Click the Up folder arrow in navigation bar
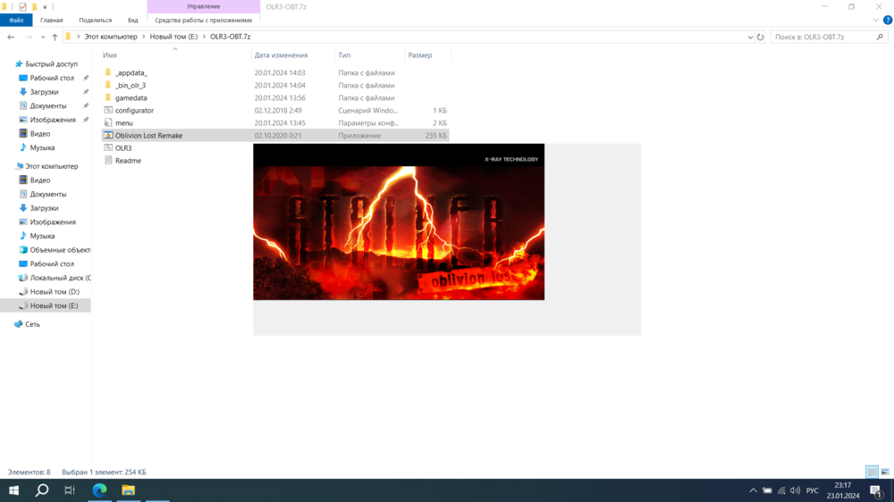The image size is (894, 502). (55, 38)
